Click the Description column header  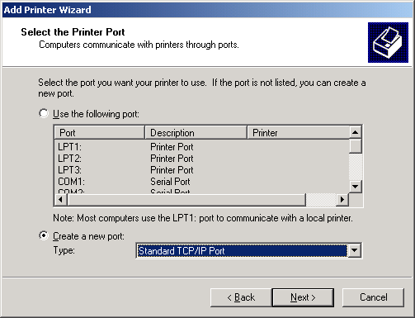point(196,133)
